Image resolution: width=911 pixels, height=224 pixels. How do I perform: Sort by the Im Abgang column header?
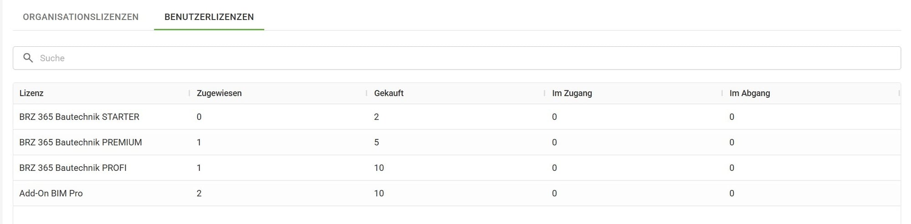[x=750, y=93]
